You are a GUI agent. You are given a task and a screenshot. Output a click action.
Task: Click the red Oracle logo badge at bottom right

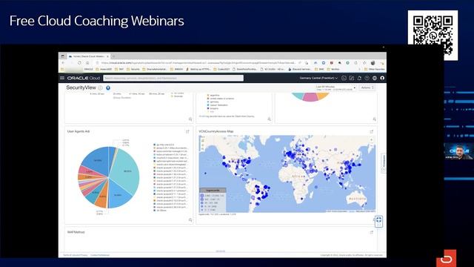click(446, 258)
